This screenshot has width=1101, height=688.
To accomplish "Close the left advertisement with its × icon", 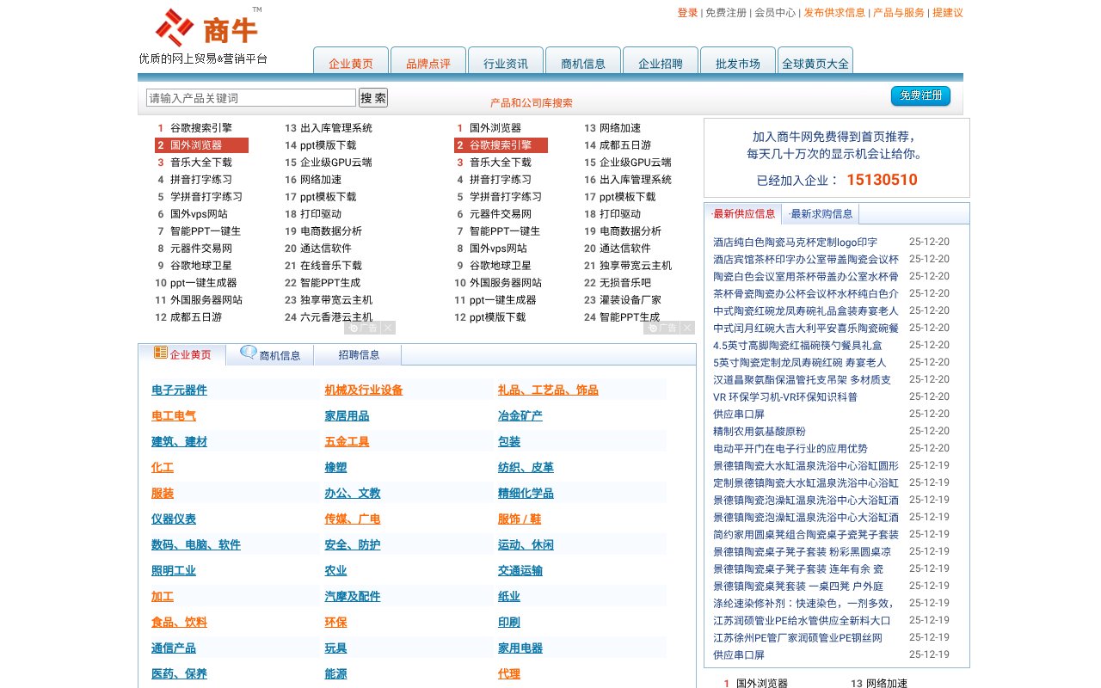I will (389, 329).
